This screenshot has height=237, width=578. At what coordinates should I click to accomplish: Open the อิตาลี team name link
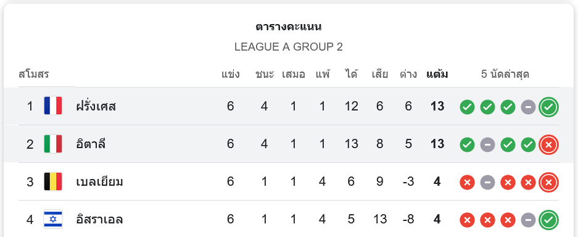(91, 144)
